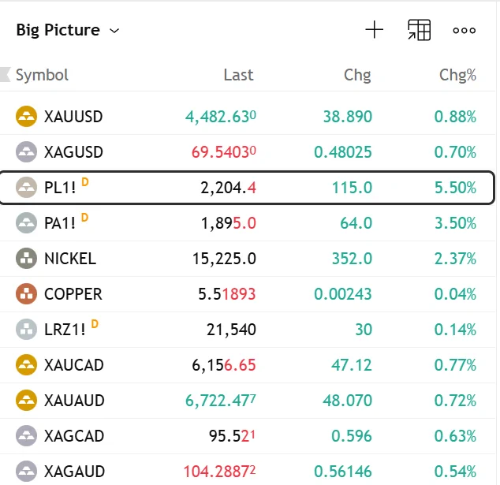Click the delayed D badge on LRZ1!
The image size is (500, 485).
click(95, 324)
